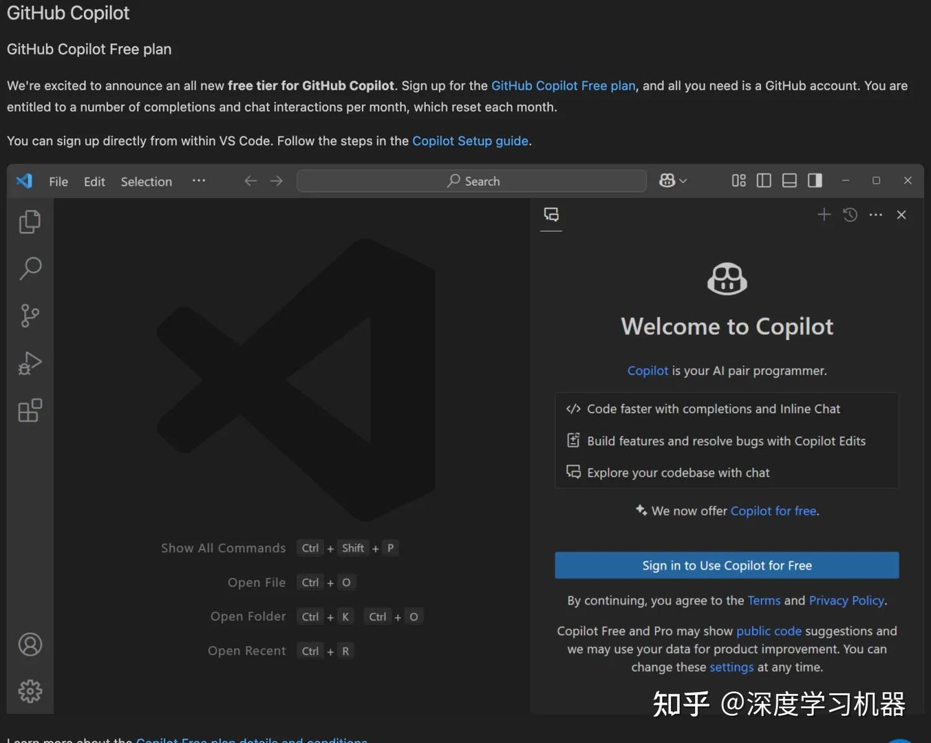
Task: Toggle the Secondary Side Bar layout icon
Action: tap(814, 180)
